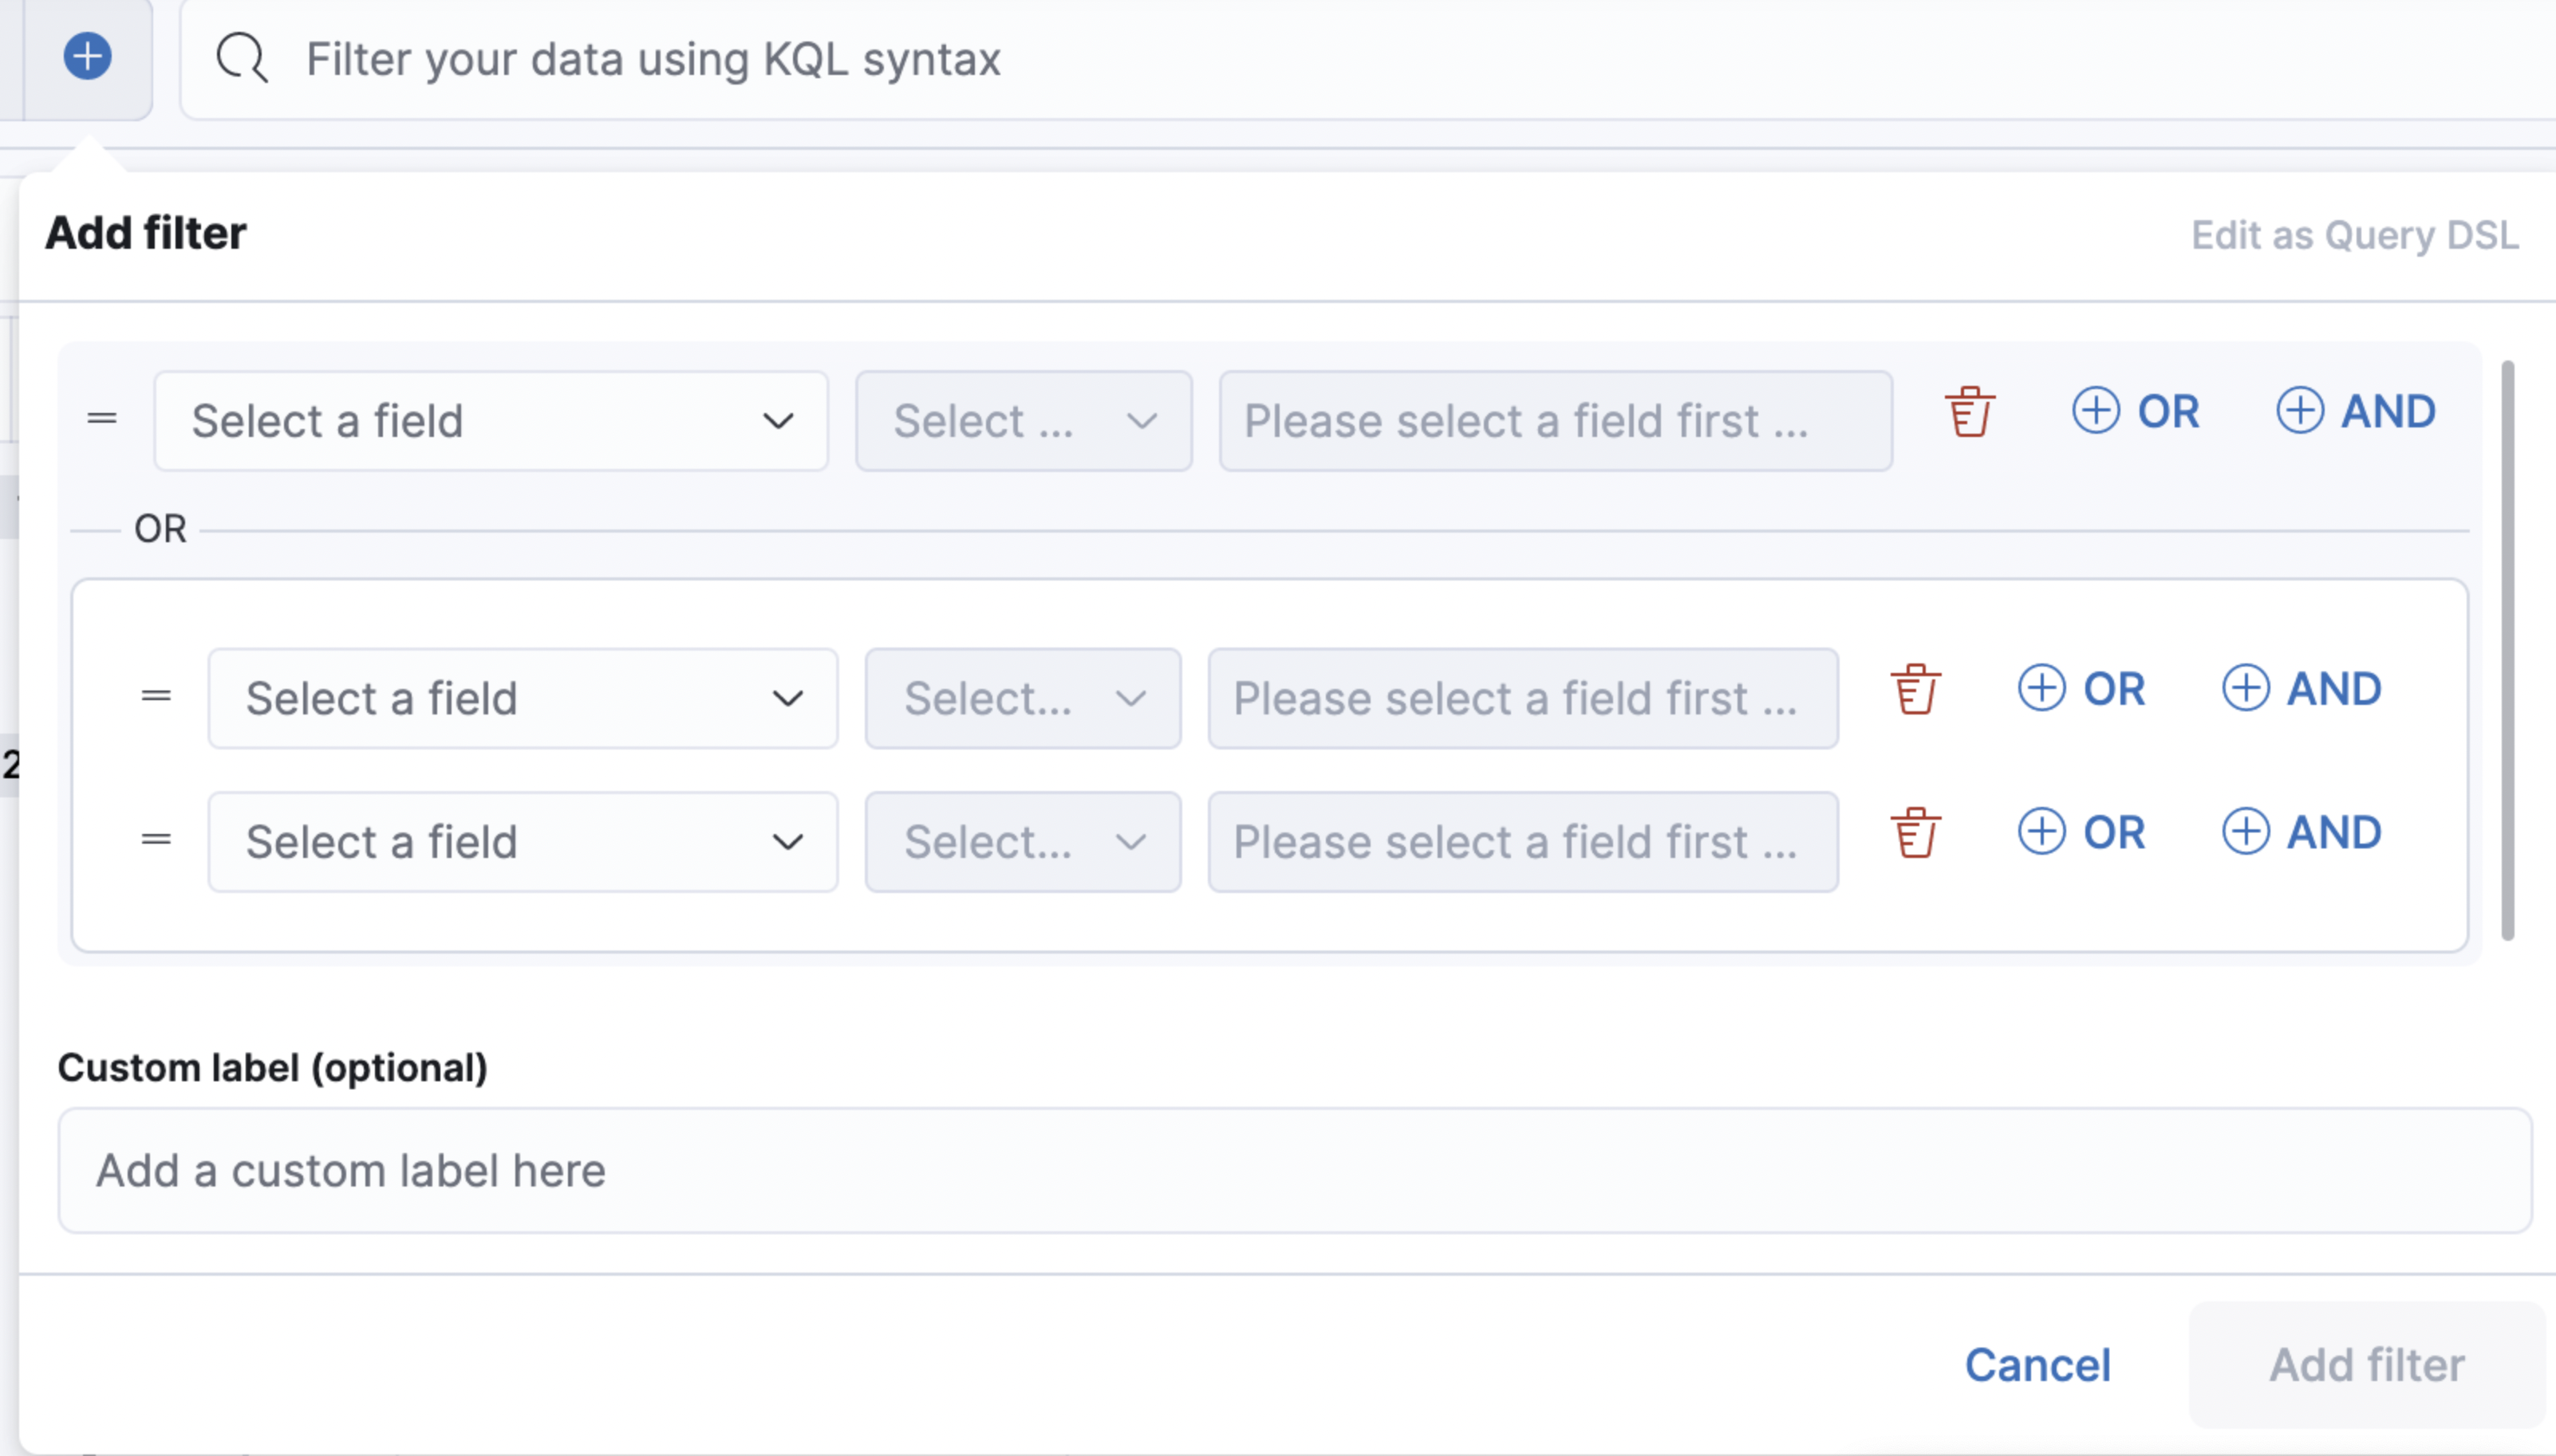Open the third row's Select a field dropdown

click(523, 842)
